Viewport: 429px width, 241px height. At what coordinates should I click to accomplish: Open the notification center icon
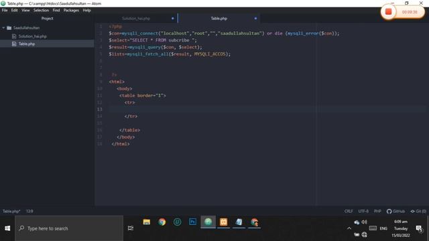[x=419, y=228]
